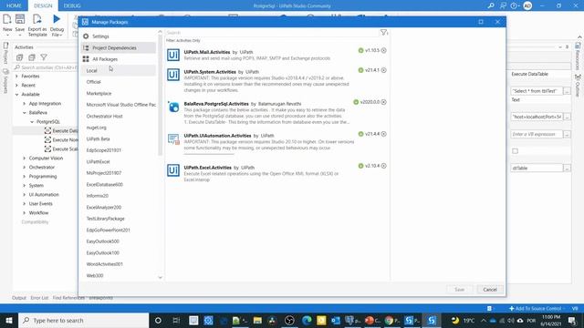This screenshot has width=584, height=328.
Task: Select BalaReva.PostgreSql.Activities package icon
Action: [x=173, y=108]
